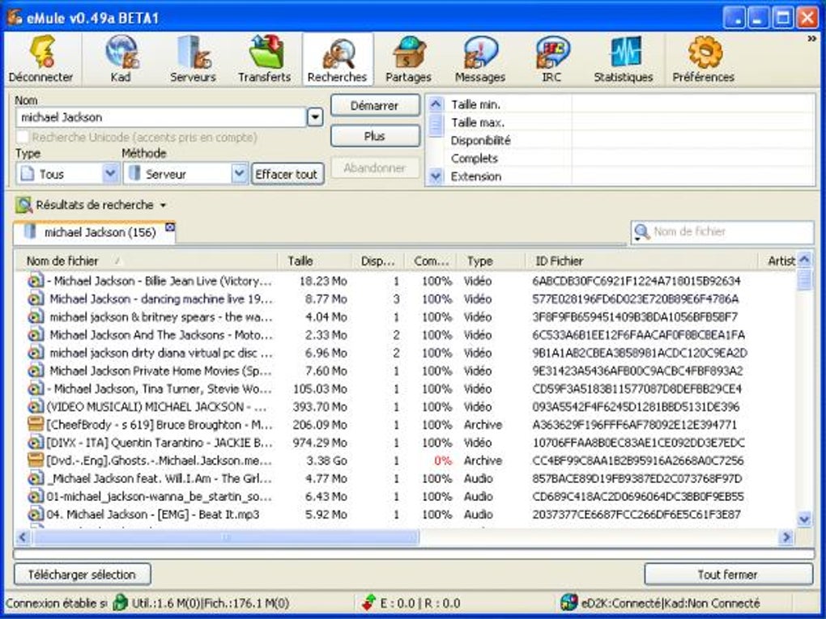The width and height of the screenshot is (826, 619).
Task: Sort results by ID Fichier column
Action: [641, 261]
